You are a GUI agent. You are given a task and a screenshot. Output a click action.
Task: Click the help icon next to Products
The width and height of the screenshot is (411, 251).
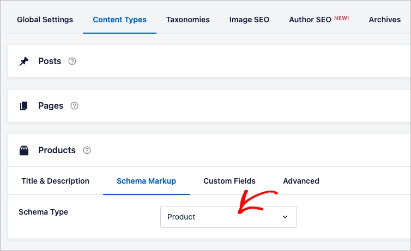coord(87,150)
